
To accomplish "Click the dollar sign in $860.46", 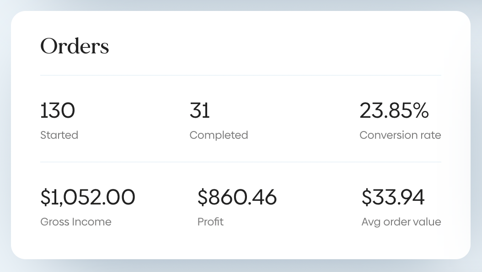I will coord(202,198).
